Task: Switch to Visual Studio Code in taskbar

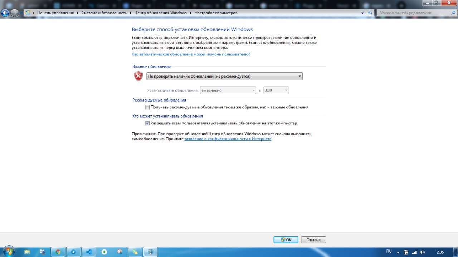Action: [x=89, y=252]
